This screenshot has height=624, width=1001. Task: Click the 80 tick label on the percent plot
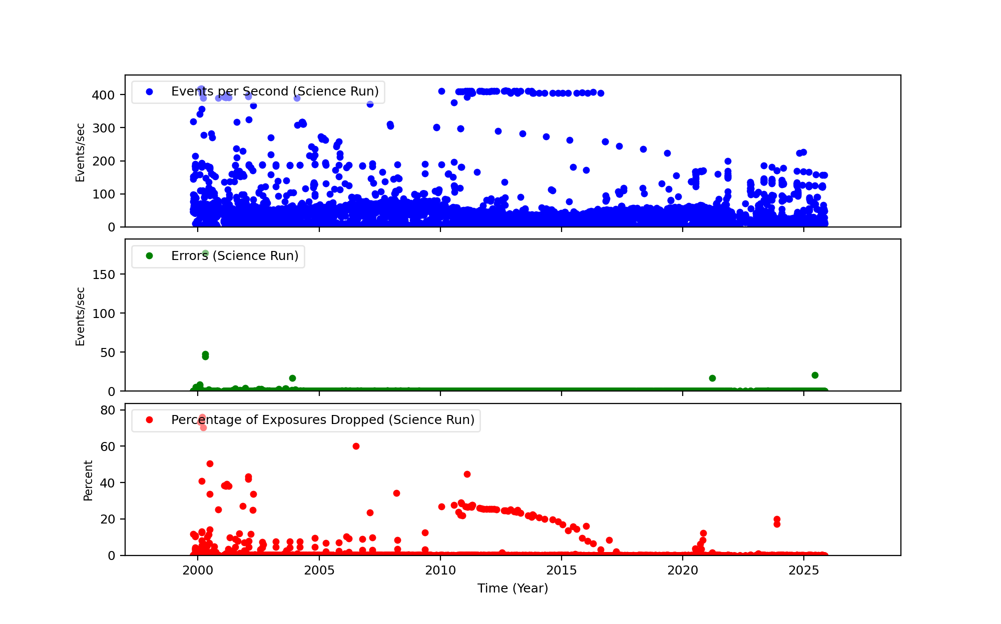click(108, 410)
